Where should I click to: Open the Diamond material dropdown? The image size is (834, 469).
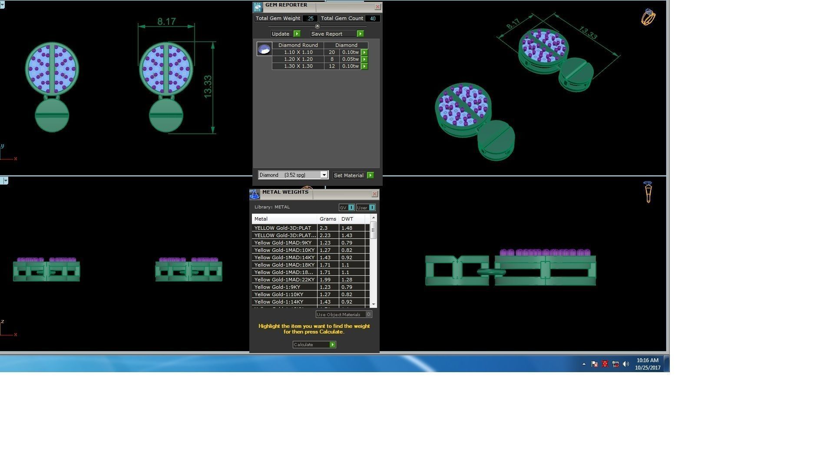pyautogui.click(x=324, y=175)
